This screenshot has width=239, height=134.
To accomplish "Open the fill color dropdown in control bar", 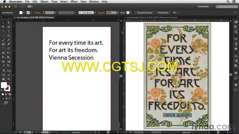I will click(24, 13).
